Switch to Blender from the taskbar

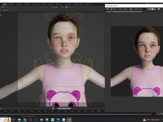[69, 120]
